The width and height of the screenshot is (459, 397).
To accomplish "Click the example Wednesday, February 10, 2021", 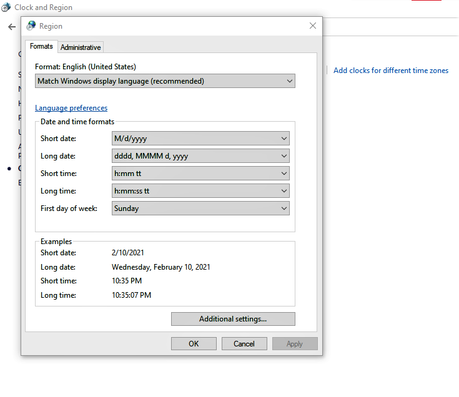I will tap(161, 267).
